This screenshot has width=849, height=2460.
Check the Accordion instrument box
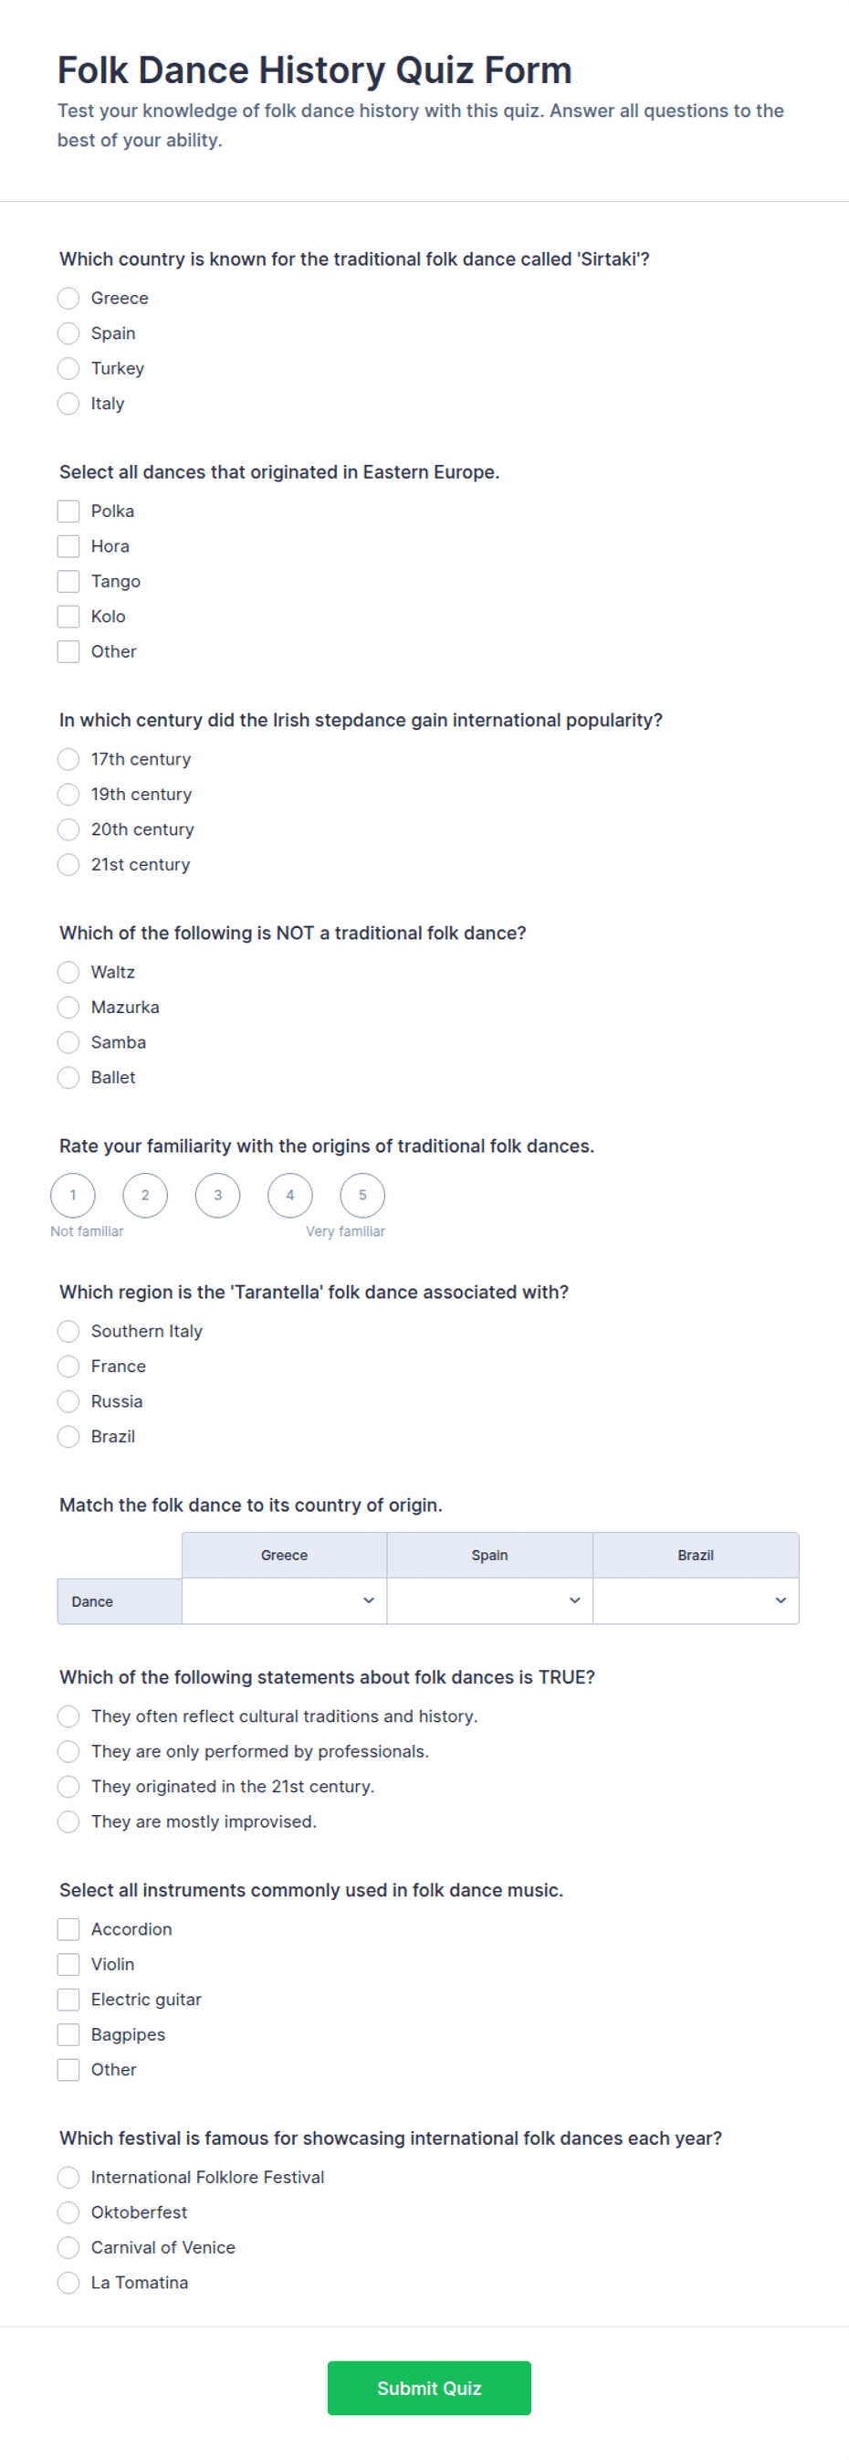coord(68,1929)
